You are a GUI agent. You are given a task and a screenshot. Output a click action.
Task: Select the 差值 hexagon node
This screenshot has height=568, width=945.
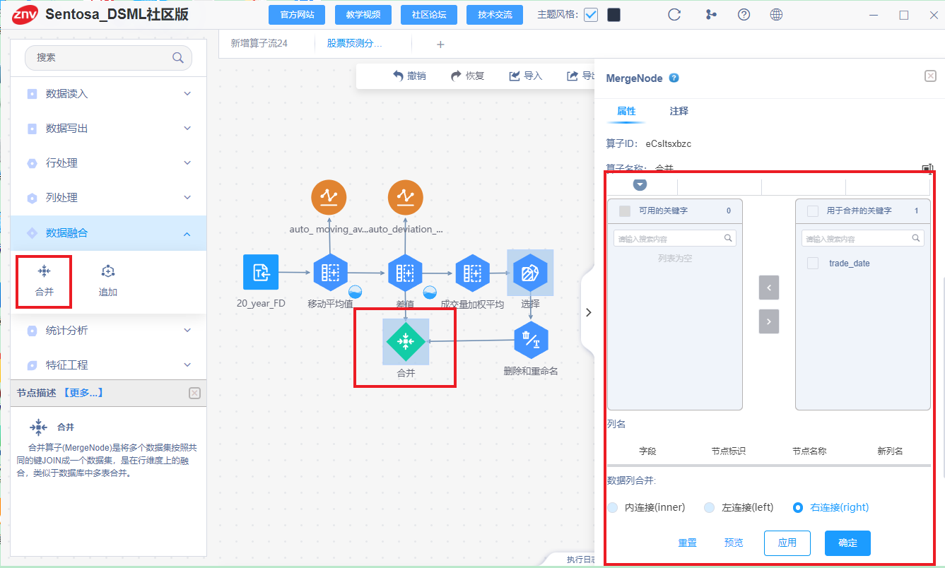(x=405, y=273)
